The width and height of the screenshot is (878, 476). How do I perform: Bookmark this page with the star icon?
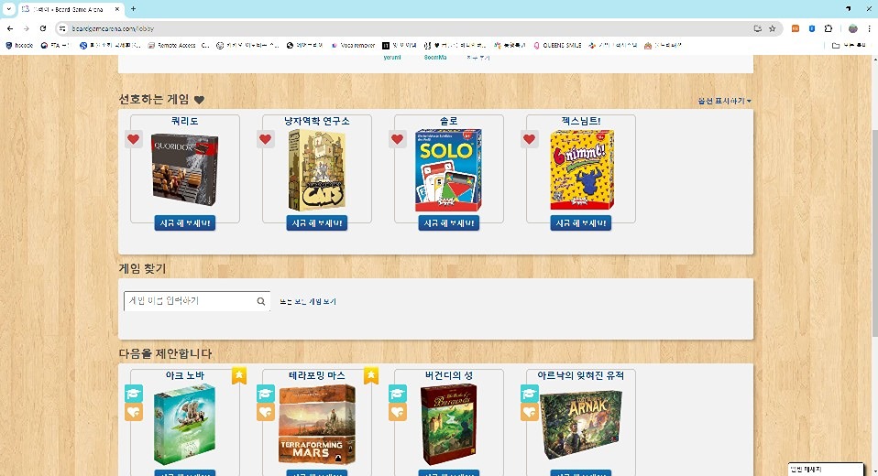(x=773, y=28)
